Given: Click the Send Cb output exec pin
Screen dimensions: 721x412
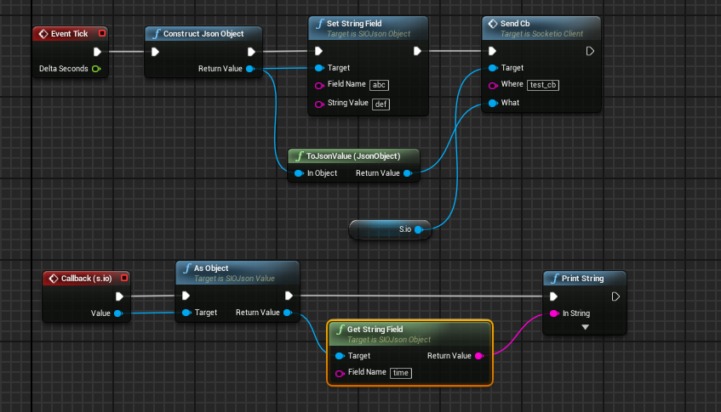Looking at the screenshot, I should [x=589, y=51].
